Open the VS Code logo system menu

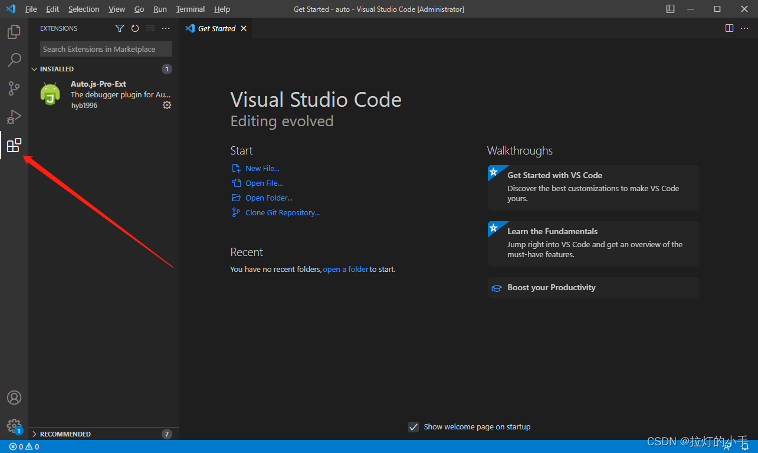tap(10, 9)
